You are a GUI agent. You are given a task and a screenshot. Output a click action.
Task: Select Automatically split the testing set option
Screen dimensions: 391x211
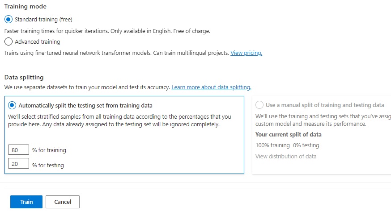pyautogui.click(x=13, y=106)
